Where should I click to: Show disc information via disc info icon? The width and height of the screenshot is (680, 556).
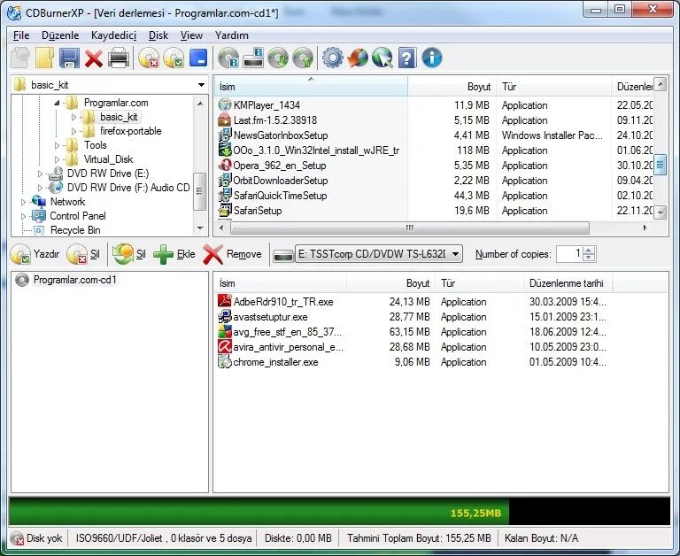[228, 58]
